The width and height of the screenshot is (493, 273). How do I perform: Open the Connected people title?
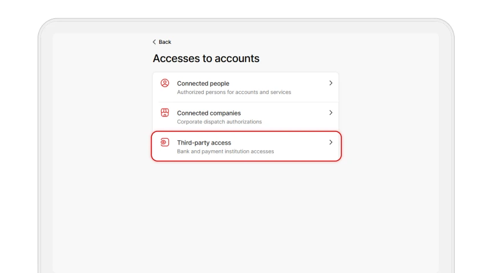(x=203, y=84)
